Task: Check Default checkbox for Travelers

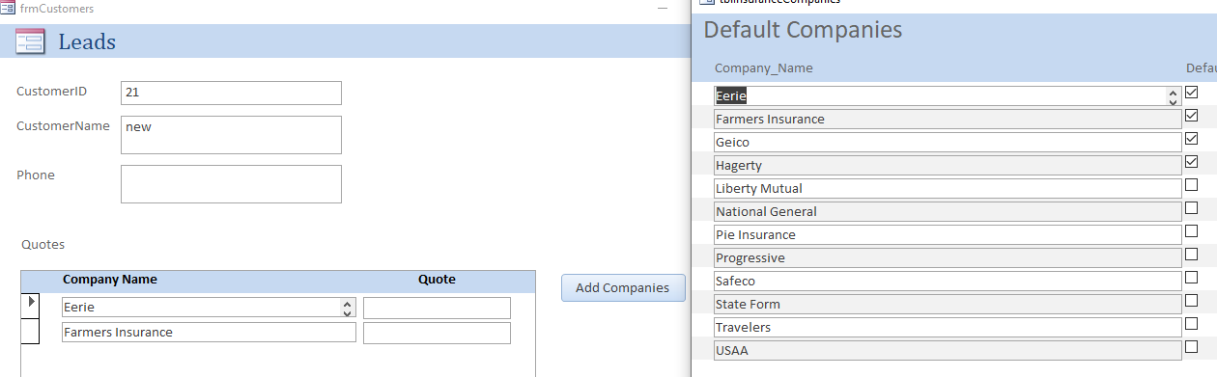Action: (x=1191, y=324)
